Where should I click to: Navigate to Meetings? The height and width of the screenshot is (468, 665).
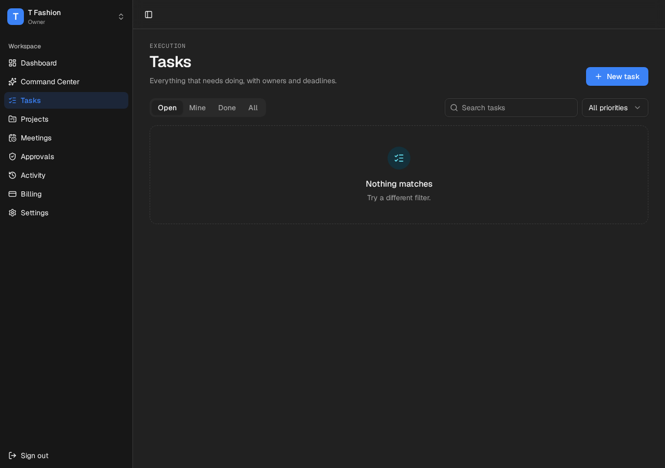[x=66, y=138]
